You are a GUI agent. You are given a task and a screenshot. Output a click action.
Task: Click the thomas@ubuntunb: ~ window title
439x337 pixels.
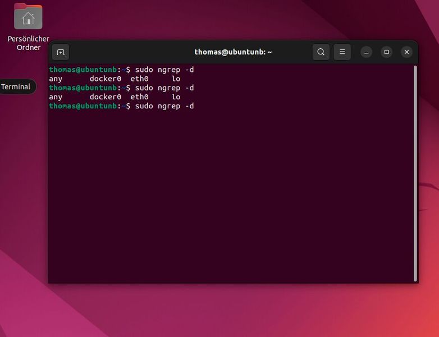tap(233, 52)
